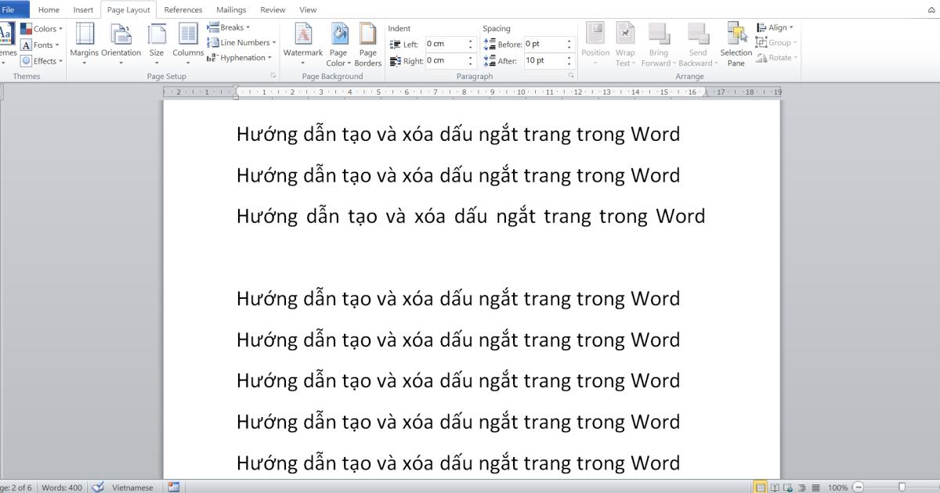This screenshot has height=493, width=940.
Task: Open the Rotate dropdown
Action: pos(776,57)
